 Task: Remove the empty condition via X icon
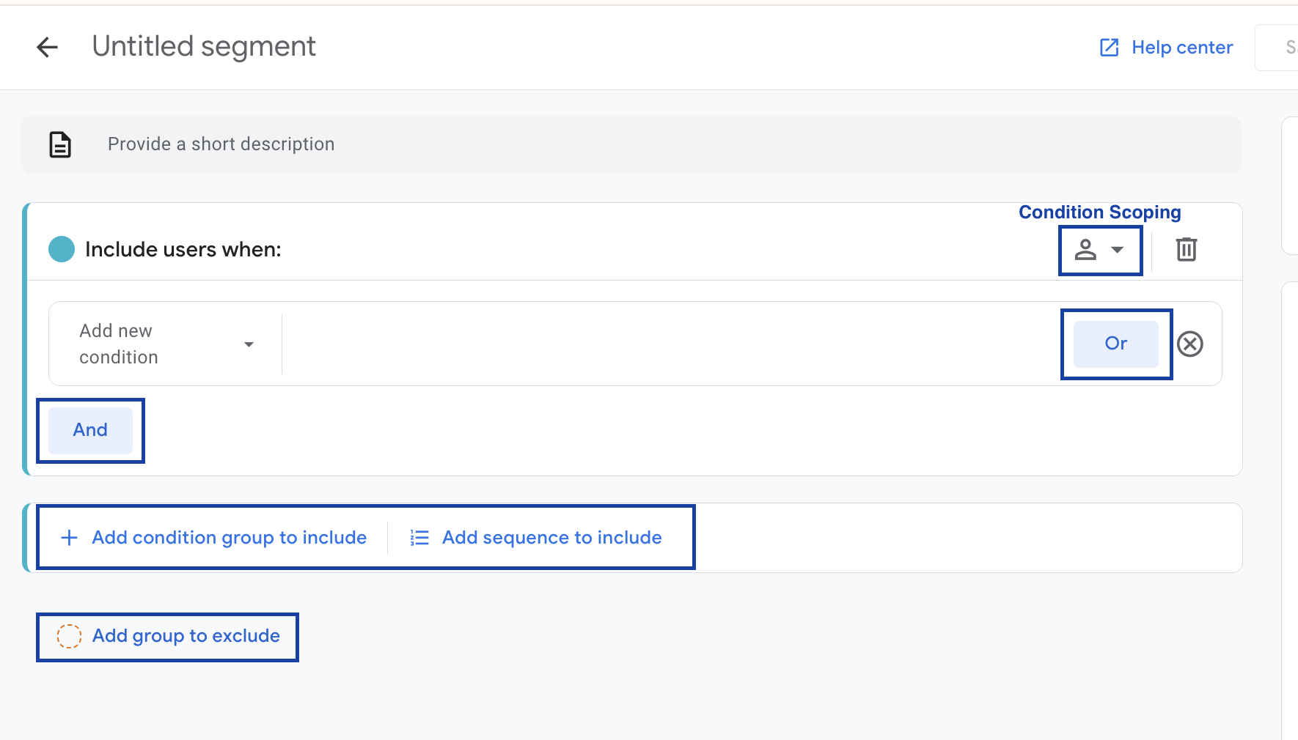coord(1189,344)
